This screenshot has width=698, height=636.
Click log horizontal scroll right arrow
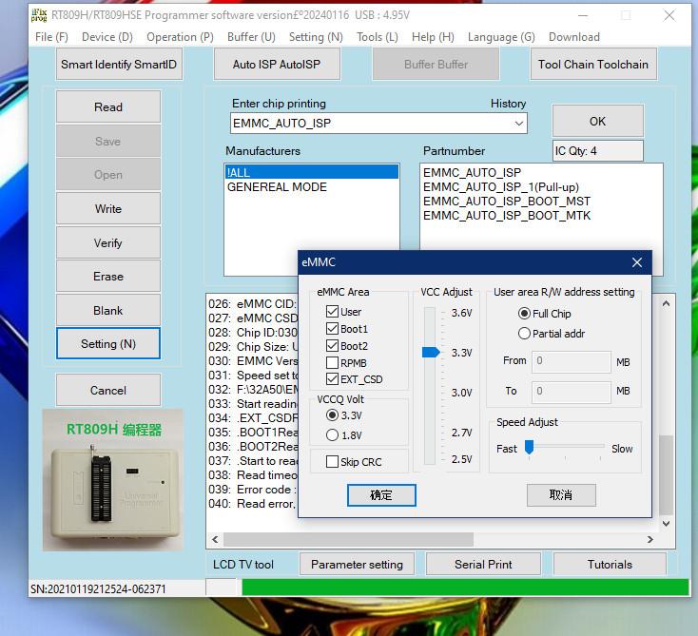650,539
